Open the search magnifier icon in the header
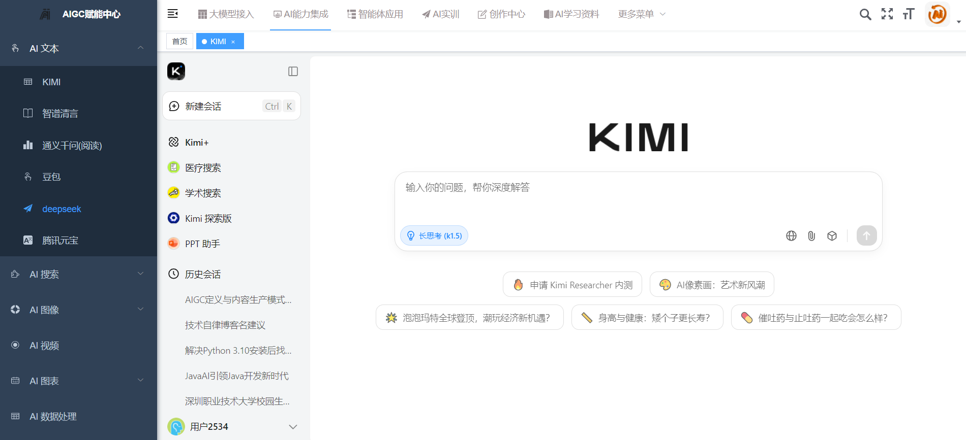Screen dimensions: 966x440 pos(865,14)
